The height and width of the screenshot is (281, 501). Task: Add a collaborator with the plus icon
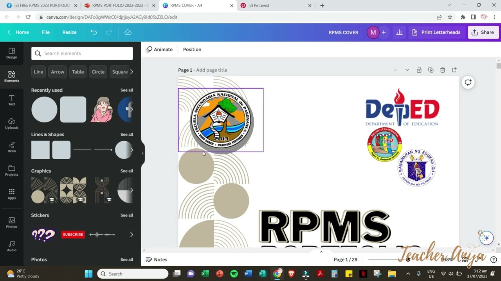[384, 32]
